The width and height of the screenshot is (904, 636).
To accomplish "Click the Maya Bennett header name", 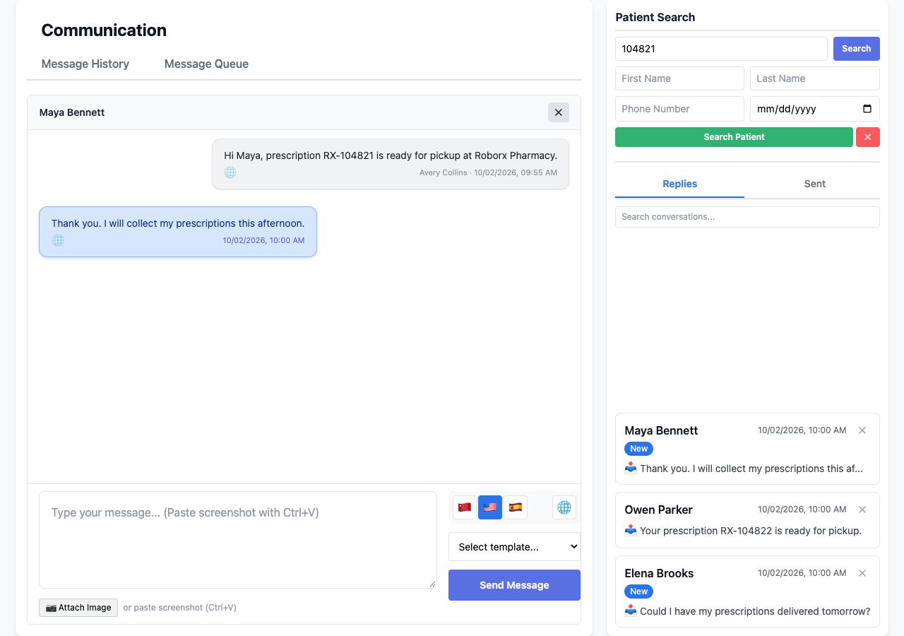I will [x=72, y=112].
